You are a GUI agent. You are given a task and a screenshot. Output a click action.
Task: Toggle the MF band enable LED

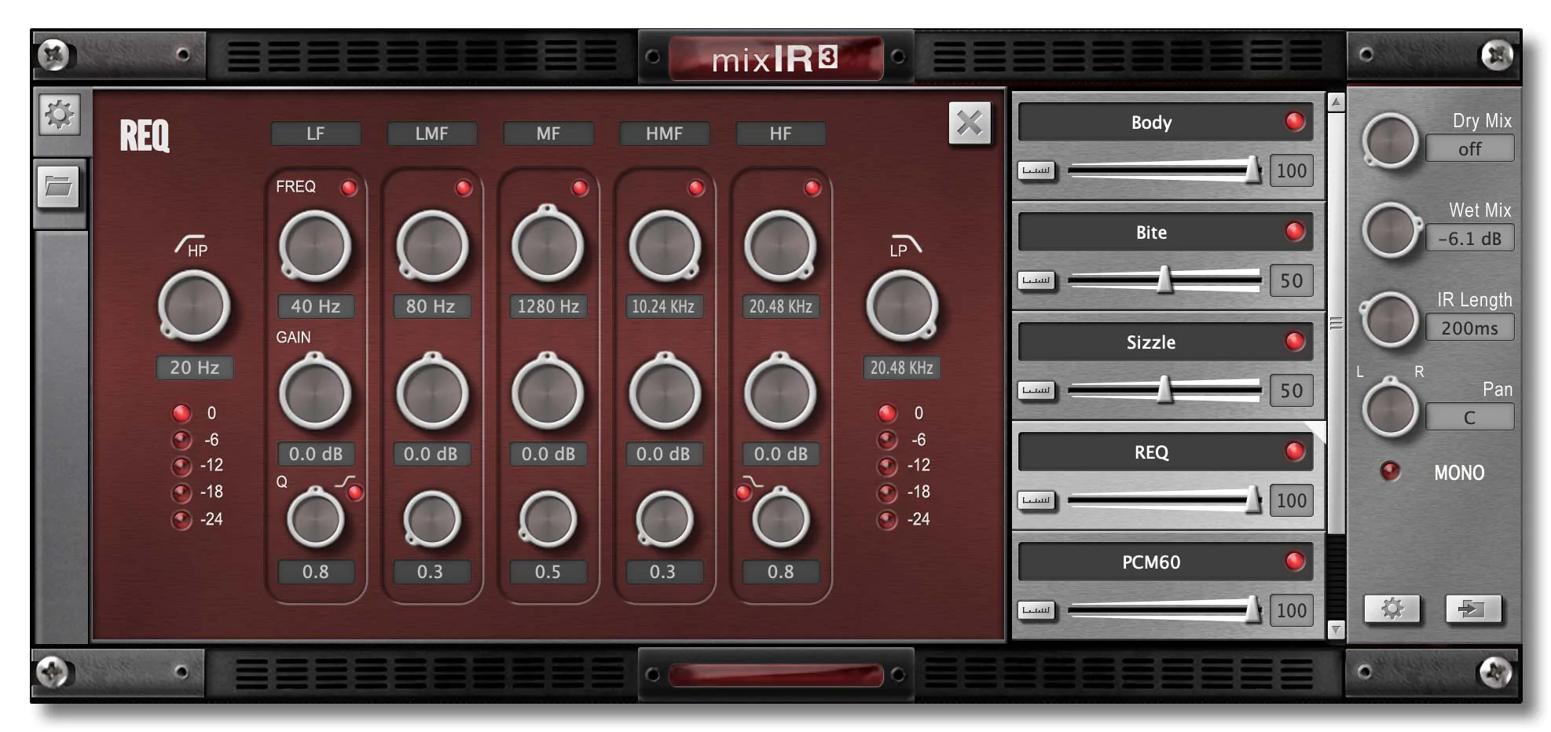coord(580,188)
